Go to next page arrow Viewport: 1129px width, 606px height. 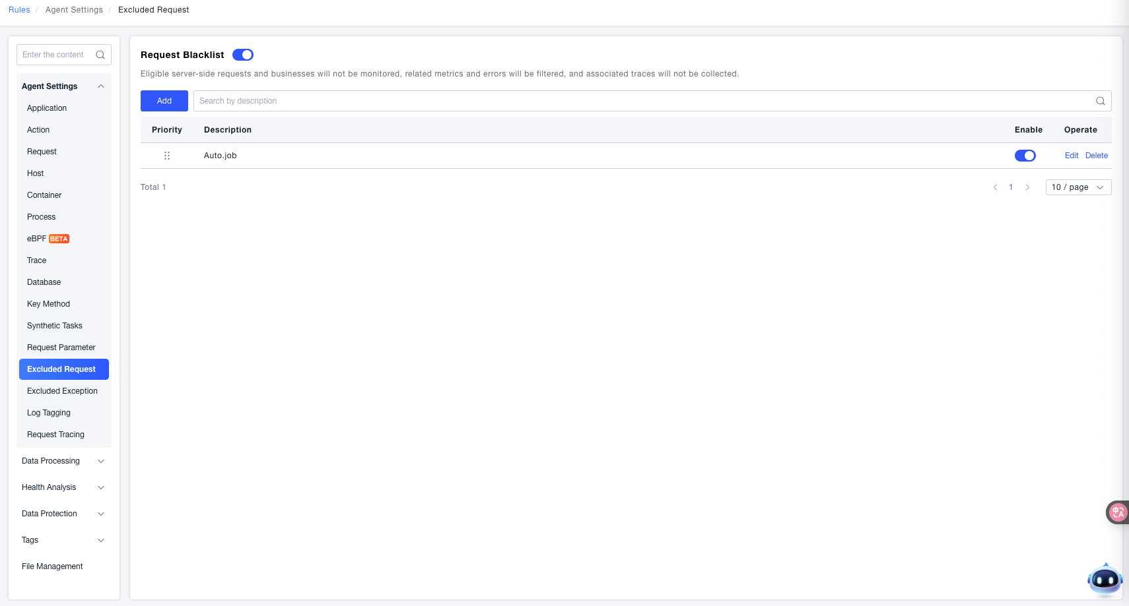(x=1027, y=187)
